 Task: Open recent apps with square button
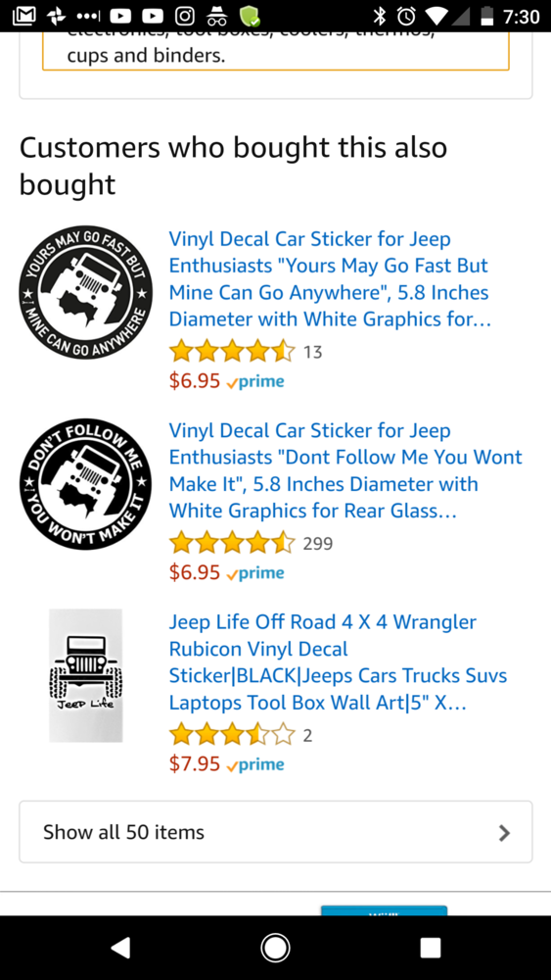430,948
